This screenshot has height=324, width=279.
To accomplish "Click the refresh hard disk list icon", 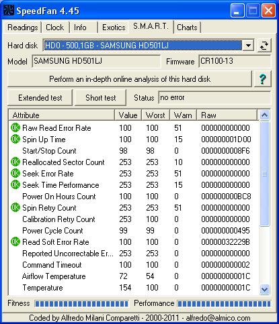I will click(264, 46).
